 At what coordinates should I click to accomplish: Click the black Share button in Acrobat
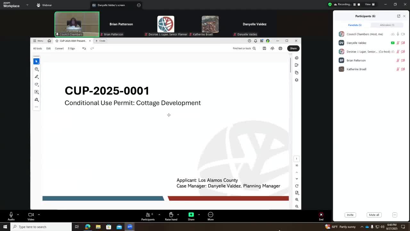tap(293, 48)
